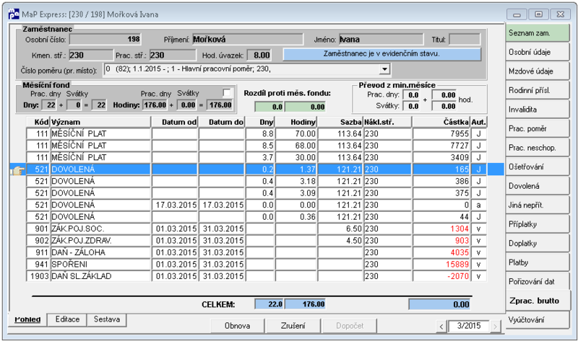The image size is (578, 341).
Task: Click the Jméno field with Ivana
Action: [381, 40]
